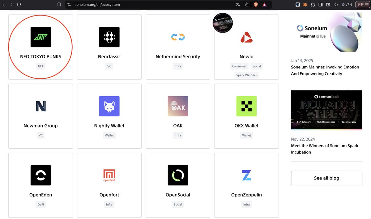Click the VPN button in toolbar
Image resolution: width=371 pixels, height=219 pixels.
click(347, 5)
